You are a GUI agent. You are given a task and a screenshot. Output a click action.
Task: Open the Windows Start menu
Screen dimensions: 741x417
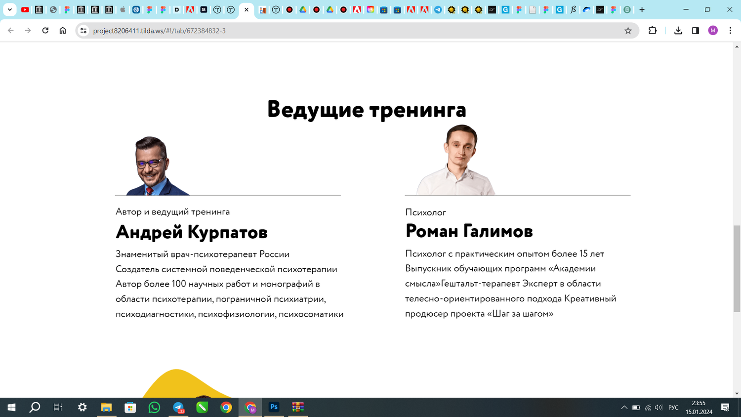click(11, 407)
